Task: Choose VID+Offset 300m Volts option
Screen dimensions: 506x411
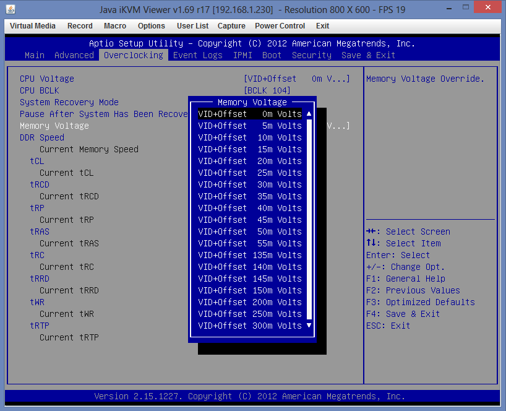Action: pyautogui.click(x=250, y=326)
